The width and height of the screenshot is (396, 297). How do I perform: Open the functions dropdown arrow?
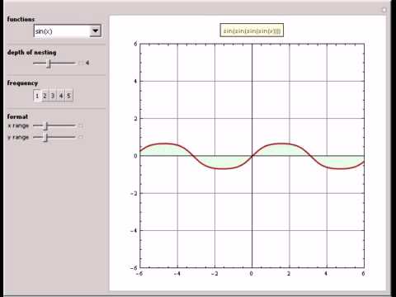tap(96, 31)
